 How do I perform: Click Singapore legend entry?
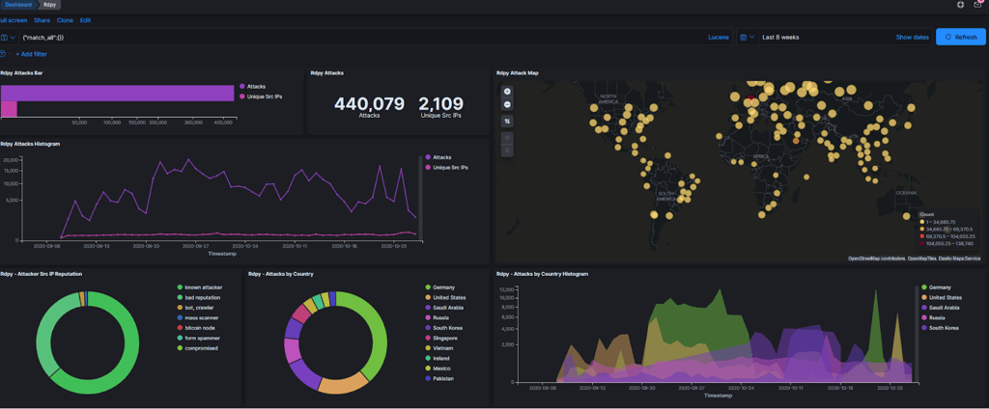(x=442, y=338)
